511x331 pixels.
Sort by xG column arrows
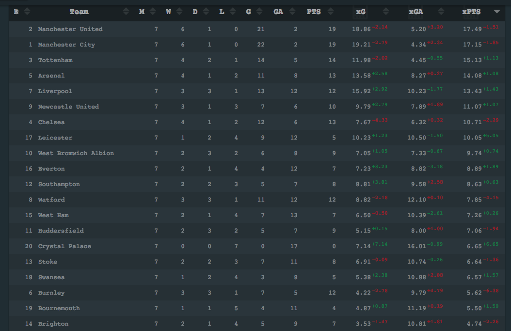[x=386, y=12]
